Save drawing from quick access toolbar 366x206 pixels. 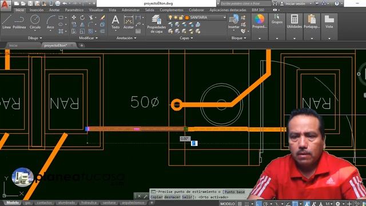(x=30, y=3)
